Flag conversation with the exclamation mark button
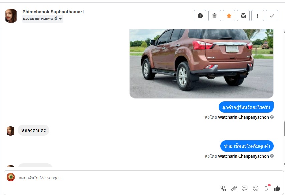The height and width of the screenshot is (195, 285). (x=258, y=16)
